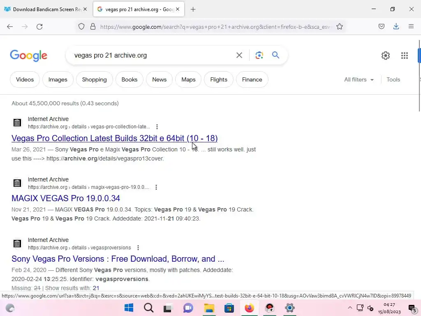Click the network tray icon
This screenshot has height=316, width=421.
click(360, 308)
